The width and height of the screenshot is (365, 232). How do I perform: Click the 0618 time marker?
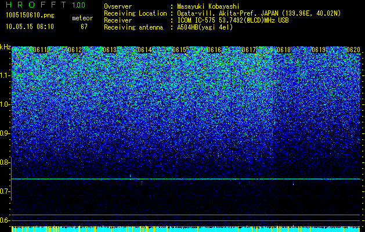click(284, 50)
